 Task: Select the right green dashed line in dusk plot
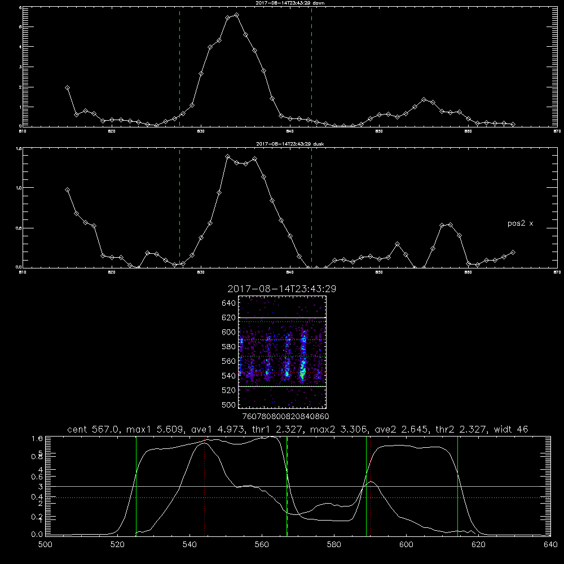(x=311, y=208)
